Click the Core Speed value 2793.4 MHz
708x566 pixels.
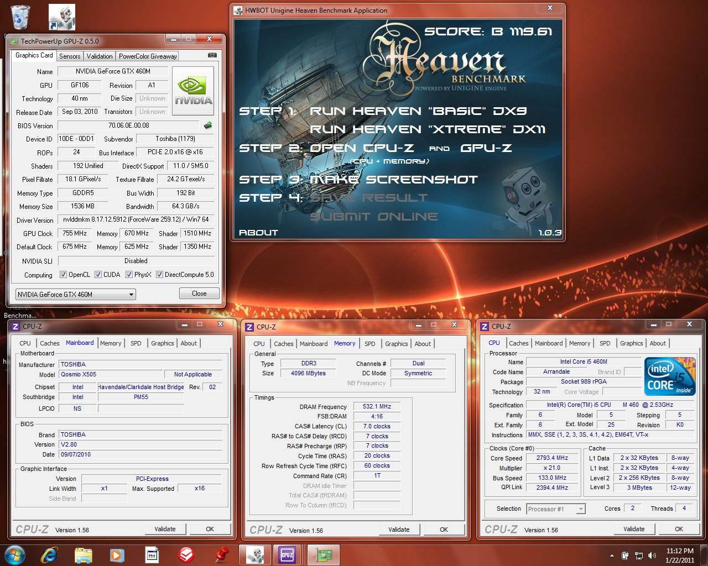point(552,458)
